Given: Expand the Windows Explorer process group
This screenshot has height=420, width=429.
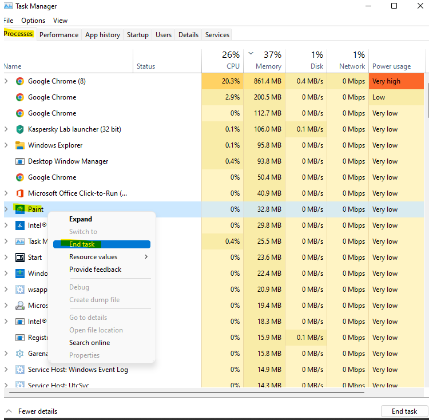Looking at the screenshot, I should point(6,145).
